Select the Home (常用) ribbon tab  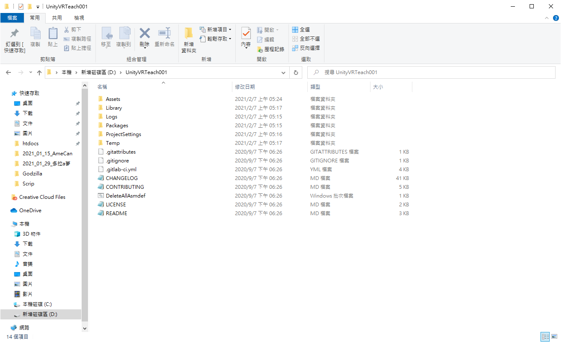35,18
